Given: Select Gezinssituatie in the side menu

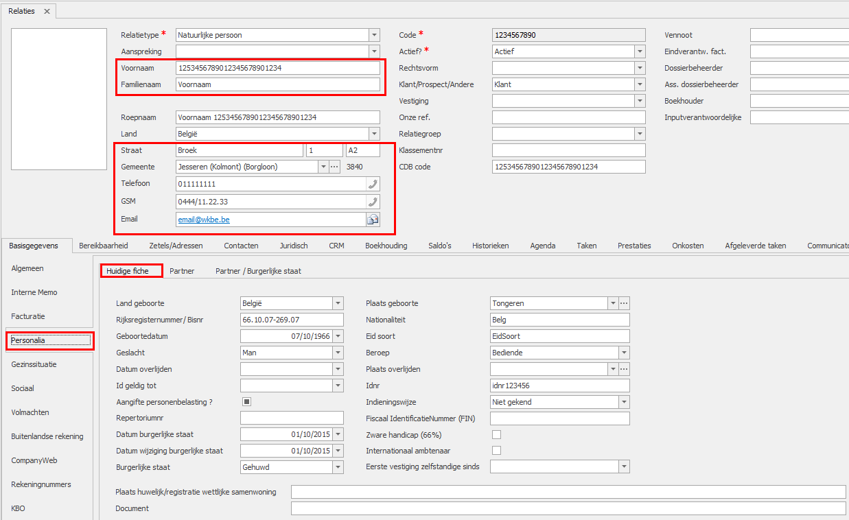Looking at the screenshot, I should coord(34,364).
